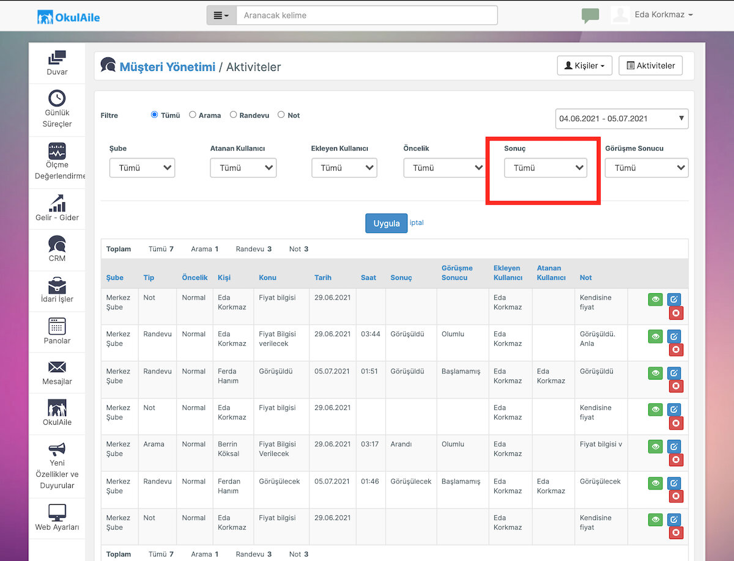Open the Duvar section in the sidebar

57,63
